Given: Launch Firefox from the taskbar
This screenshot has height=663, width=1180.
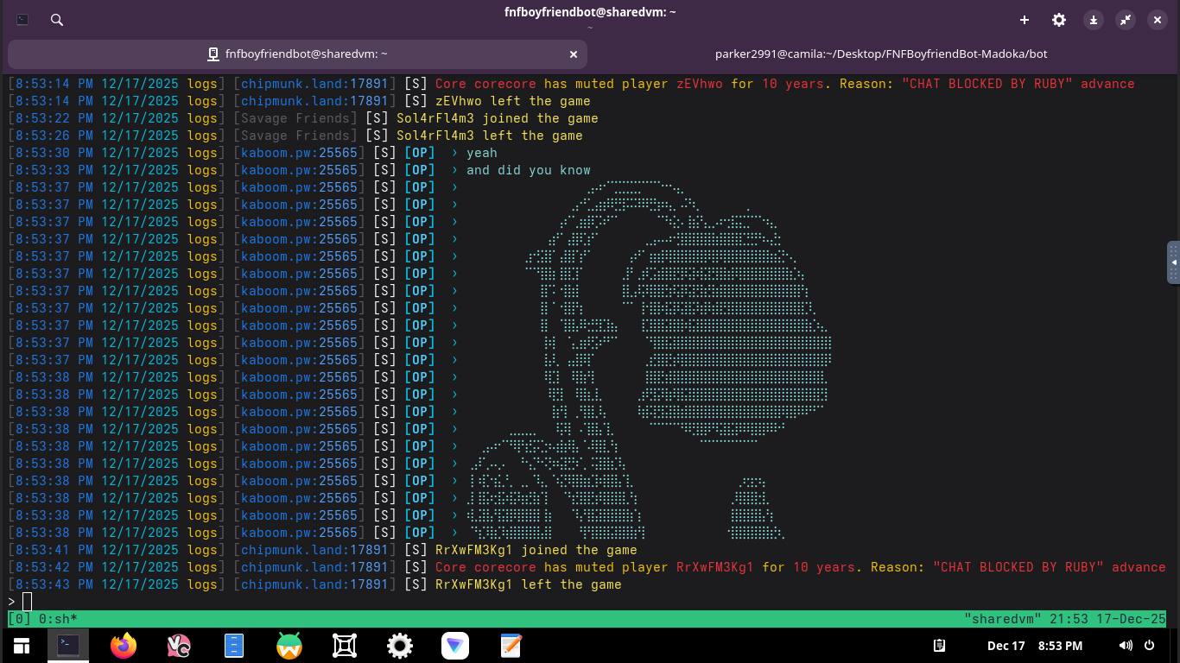Looking at the screenshot, I should pyautogui.click(x=124, y=646).
